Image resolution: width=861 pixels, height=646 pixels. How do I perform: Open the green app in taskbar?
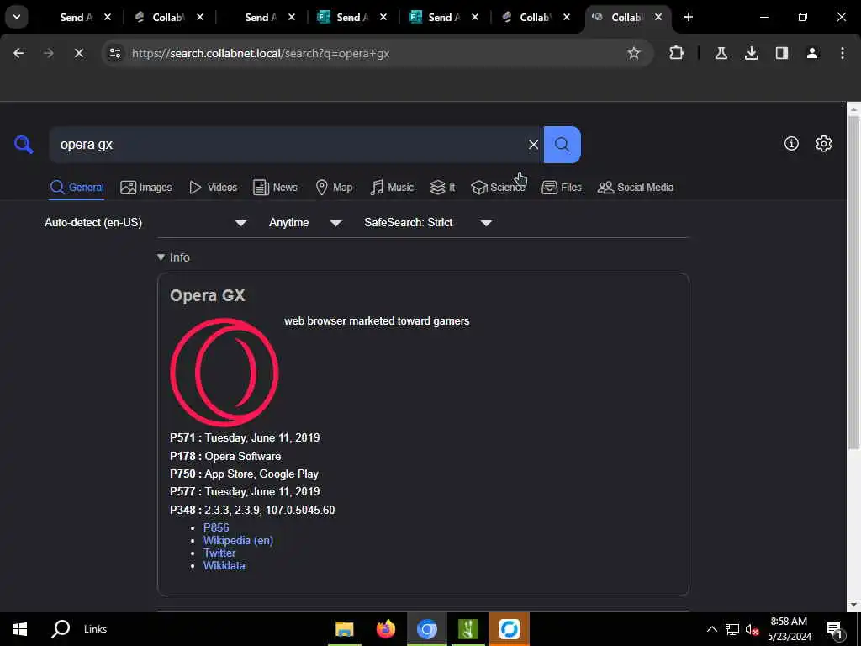467,629
